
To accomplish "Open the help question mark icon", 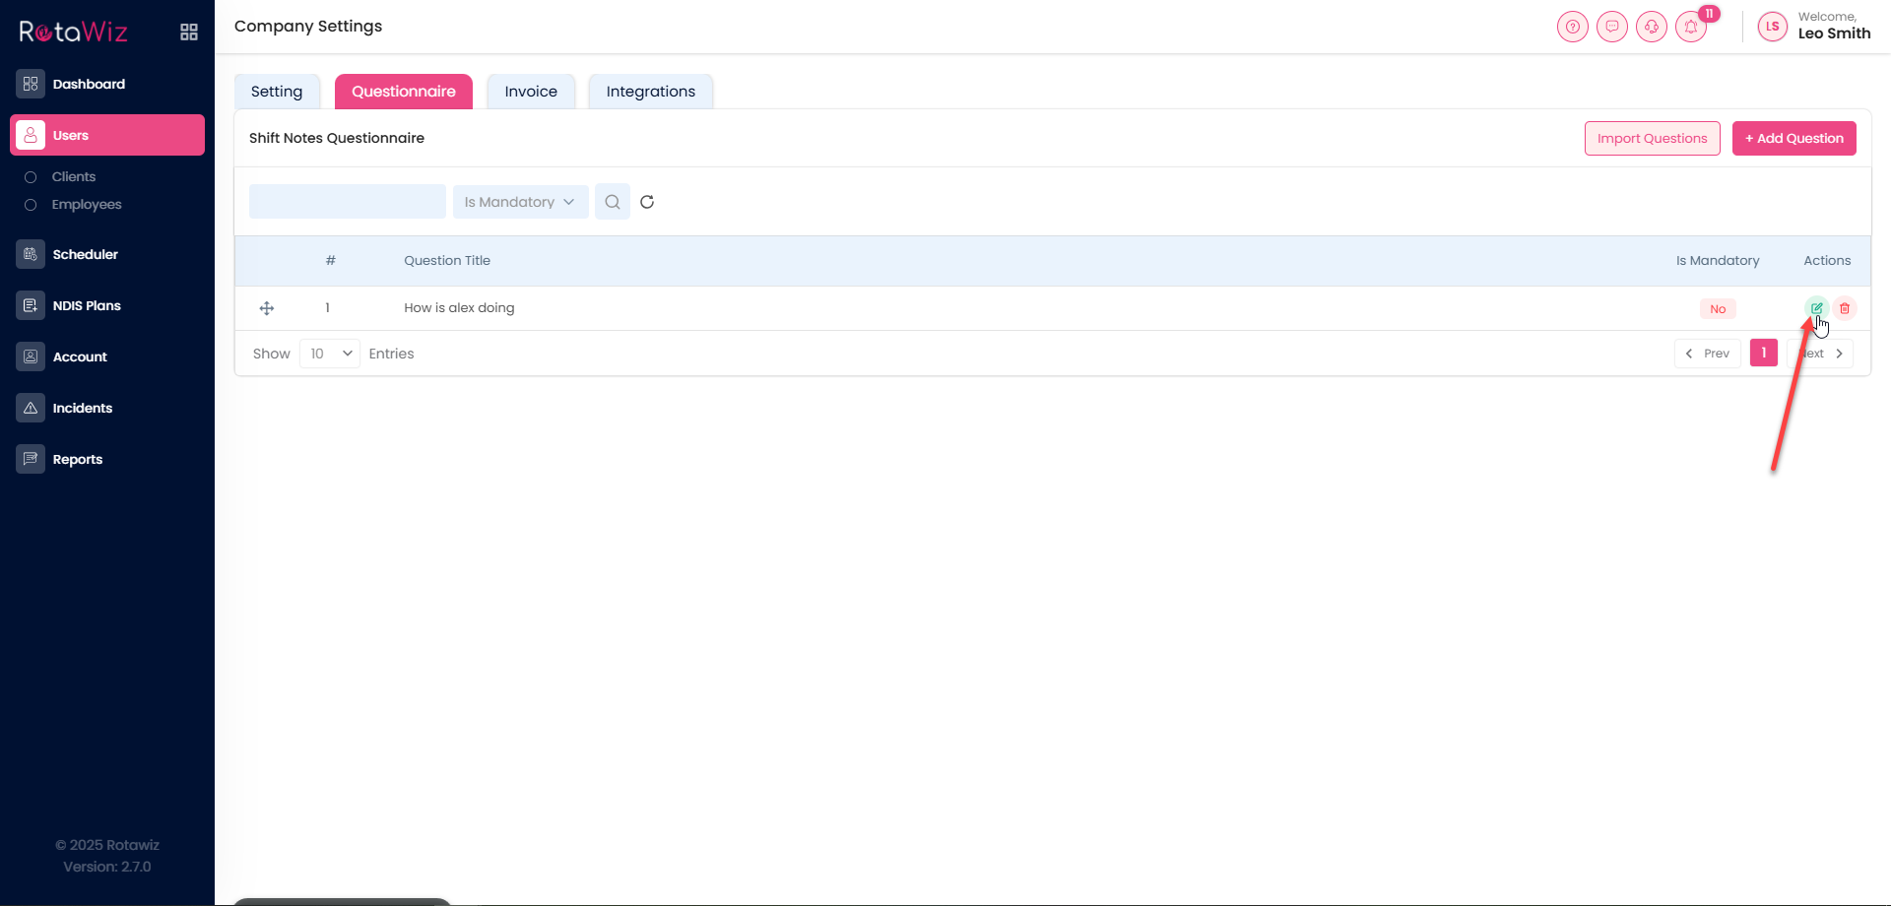I will [x=1572, y=27].
